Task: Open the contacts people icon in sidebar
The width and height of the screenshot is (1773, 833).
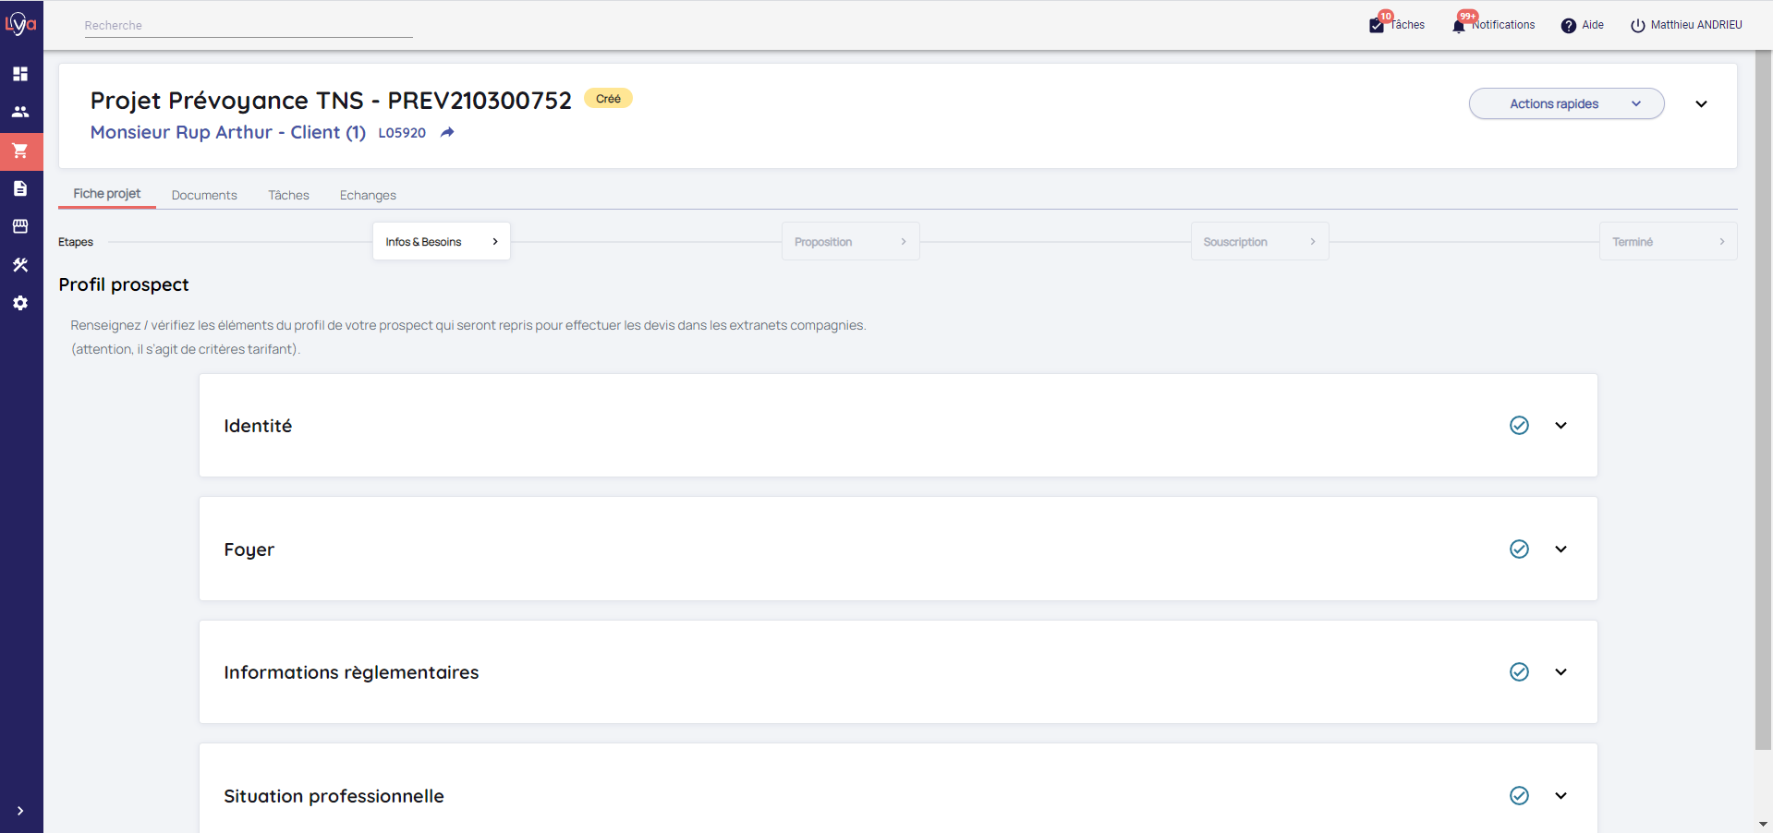Action: click(x=20, y=112)
